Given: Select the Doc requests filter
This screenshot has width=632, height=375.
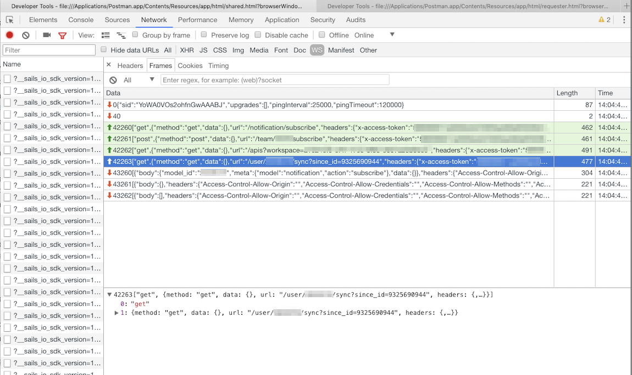Looking at the screenshot, I should coord(300,50).
